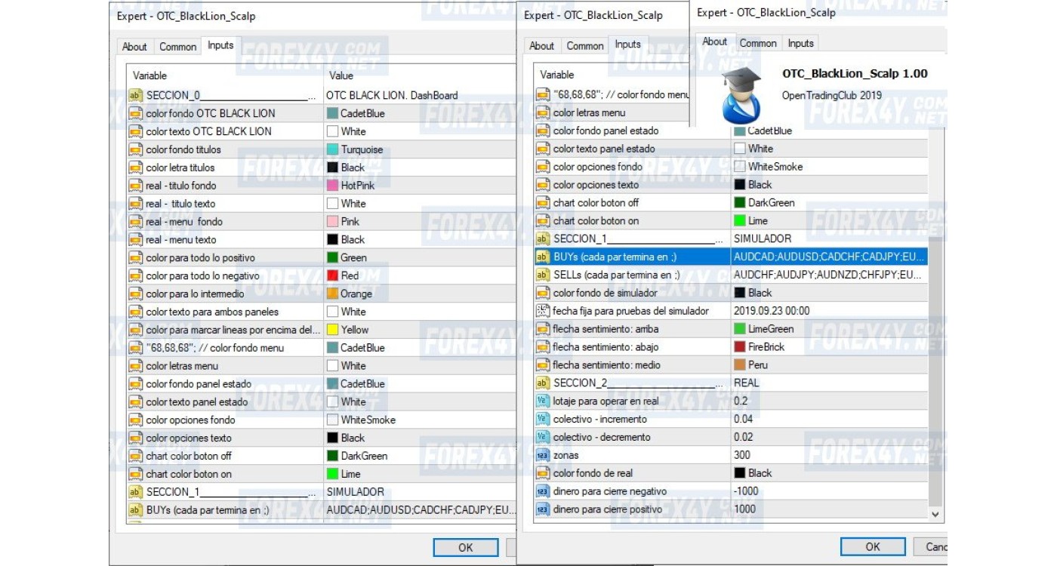Open the About tab in left dialog
Image resolution: width=1057 pixels, height=566 pixels.
point(134,47)
